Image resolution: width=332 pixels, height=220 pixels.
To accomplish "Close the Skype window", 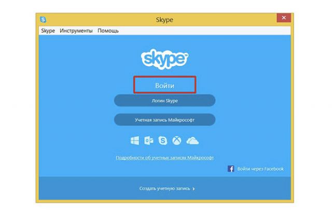I will click(284, 18).
